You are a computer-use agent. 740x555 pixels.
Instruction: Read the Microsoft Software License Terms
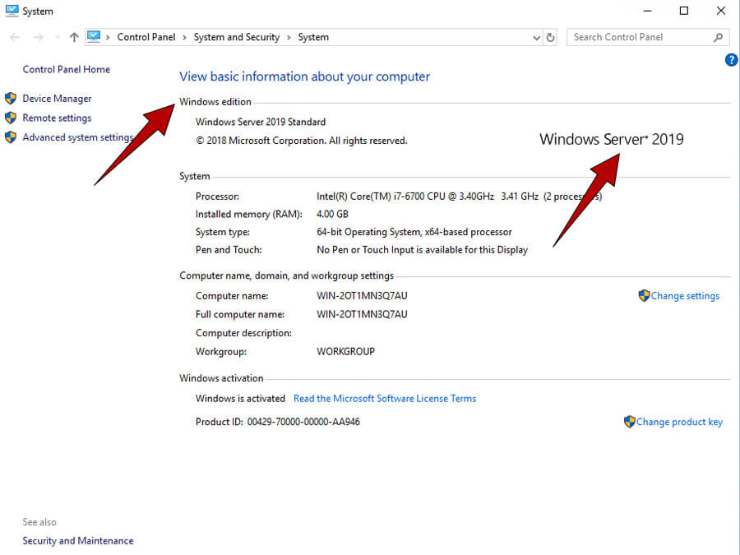click(385, 399)
